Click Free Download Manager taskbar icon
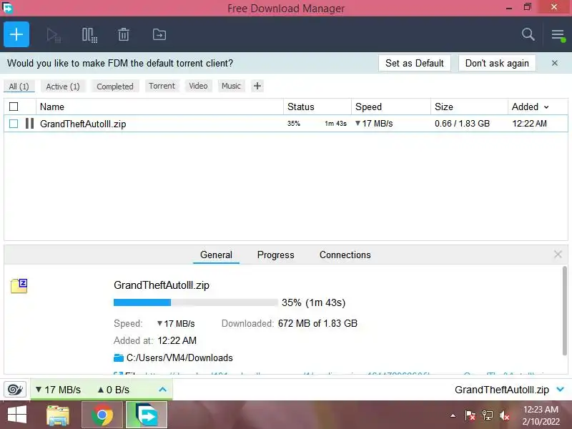 pos(147,415)
